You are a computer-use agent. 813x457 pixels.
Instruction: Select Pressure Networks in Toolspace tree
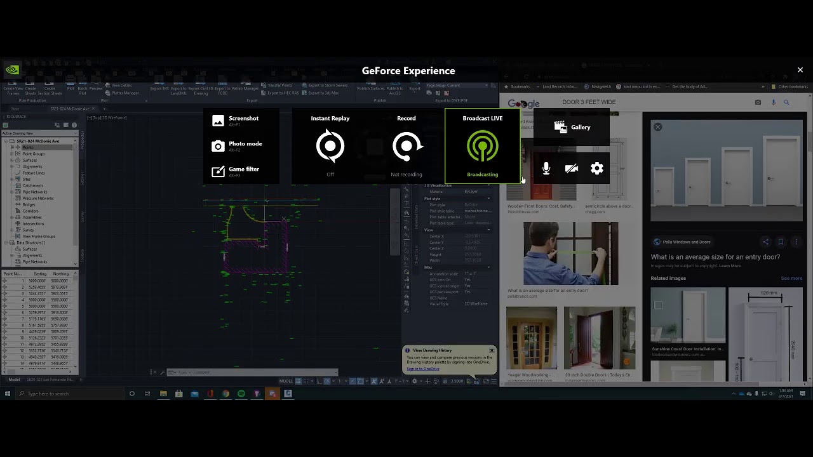point(38,198)
